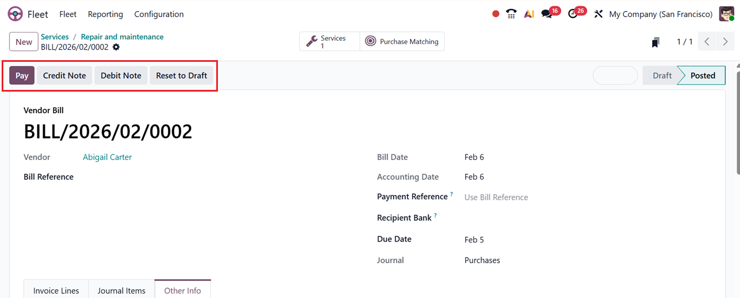Open the gear actions menu beside BILL/2026/02/0002
This screenshot has height=298, width=740.
pyautogui.click(x=116, y=47)
